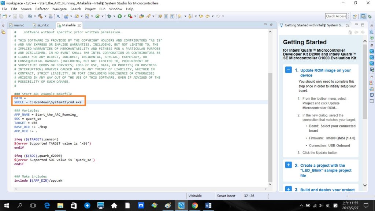The height and width of the screenshot is (211, 375).
Task: Click the New wizard toolbar icon
Action: 4,16
